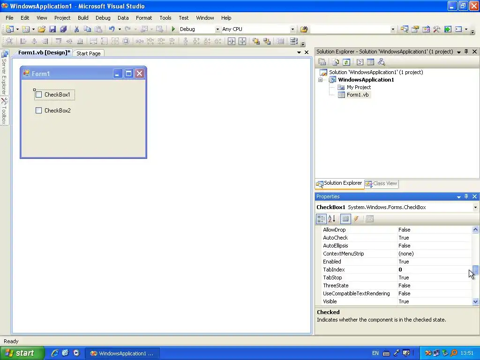Click the Add New Item toolbar icon
This screenshot has height=360, width=480.
(x=26, y=29)
